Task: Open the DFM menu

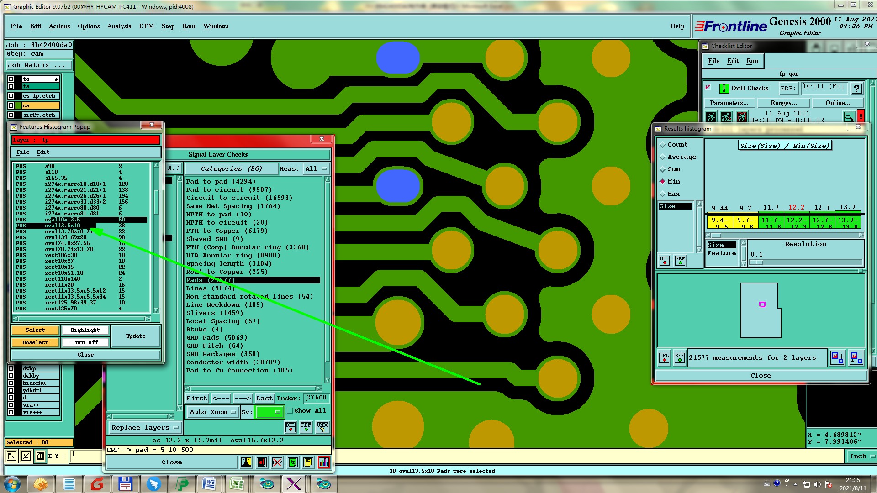Action: 146,26
